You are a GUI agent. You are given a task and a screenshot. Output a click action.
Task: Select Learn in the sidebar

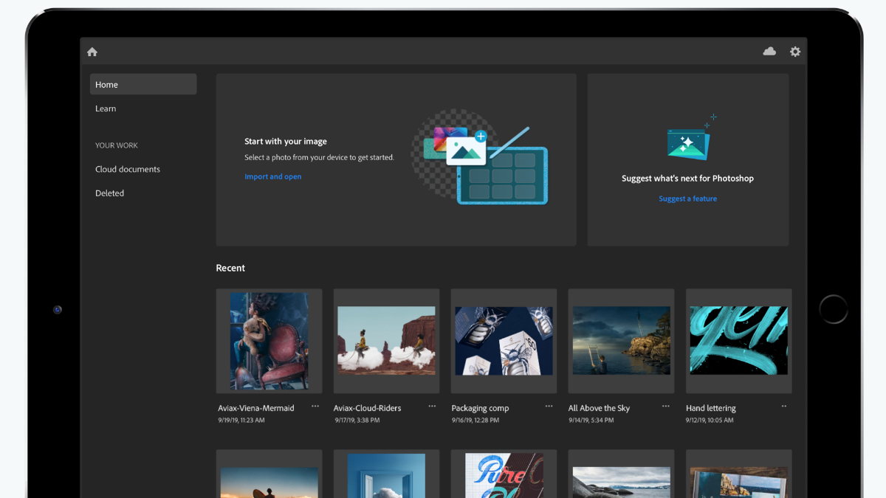coord(106,108)
